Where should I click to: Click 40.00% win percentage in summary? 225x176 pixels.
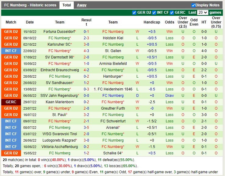[58, 160]
